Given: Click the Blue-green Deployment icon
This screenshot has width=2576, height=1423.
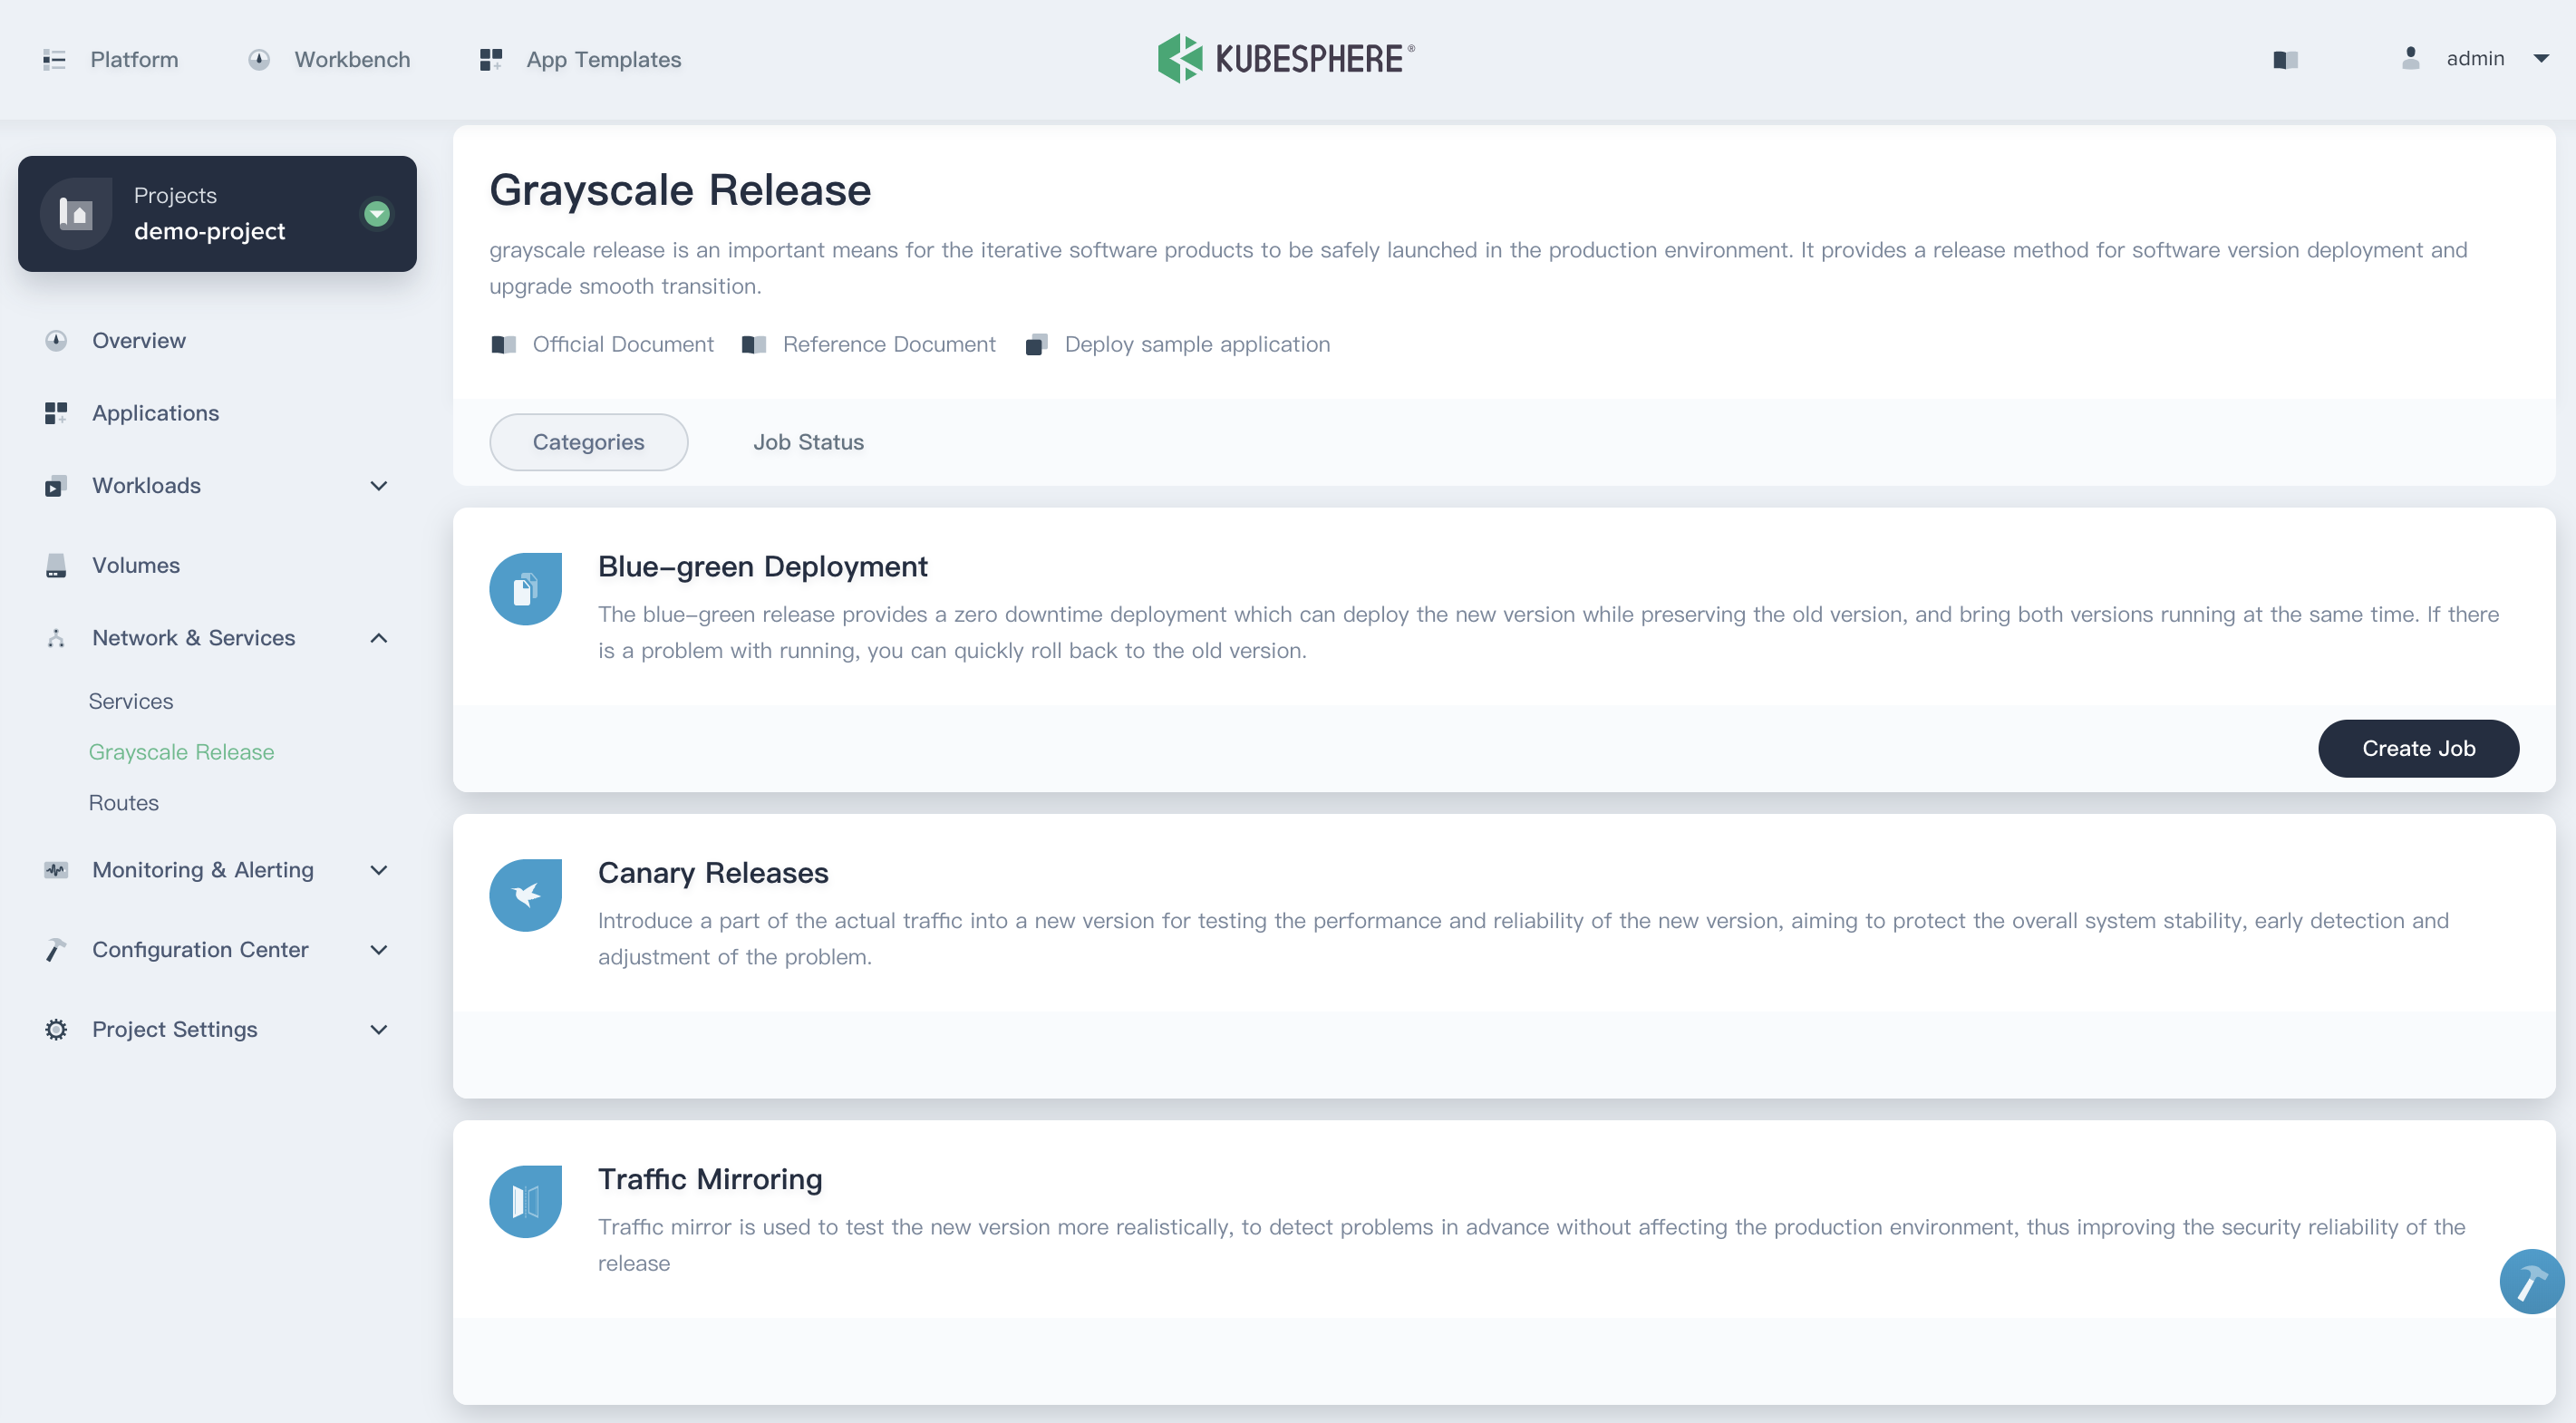Looking at the screenshot, I should 525,589.
